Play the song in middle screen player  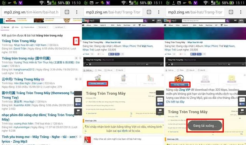click(x=87, y=64)
